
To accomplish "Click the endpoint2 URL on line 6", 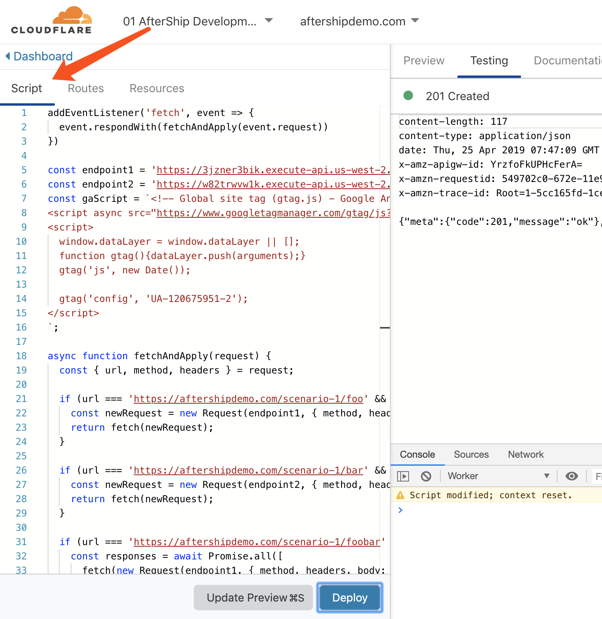I will pyautogui.click(x=273, y=184).
